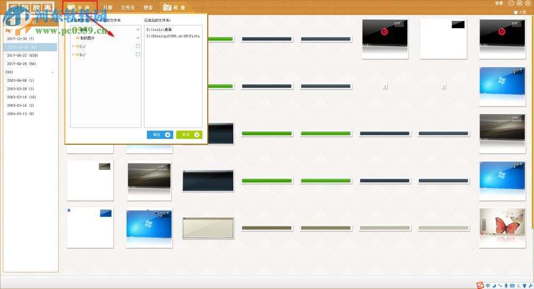This screenshot has width=534, height=289.
Task: Click the Sogou S input method logo
Action: (480, 285)
